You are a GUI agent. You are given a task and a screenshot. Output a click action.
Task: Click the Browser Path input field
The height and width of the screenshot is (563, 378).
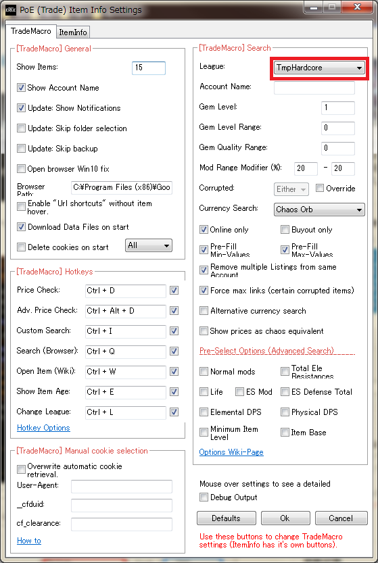[x=122, y=187]
